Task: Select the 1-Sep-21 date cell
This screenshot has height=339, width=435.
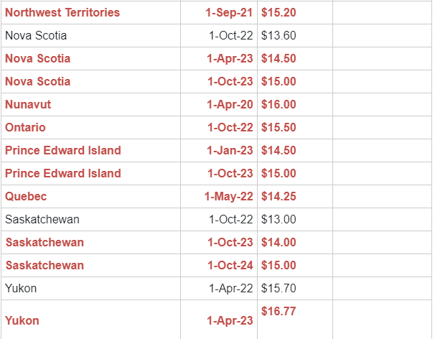Action: coord(229,13)
